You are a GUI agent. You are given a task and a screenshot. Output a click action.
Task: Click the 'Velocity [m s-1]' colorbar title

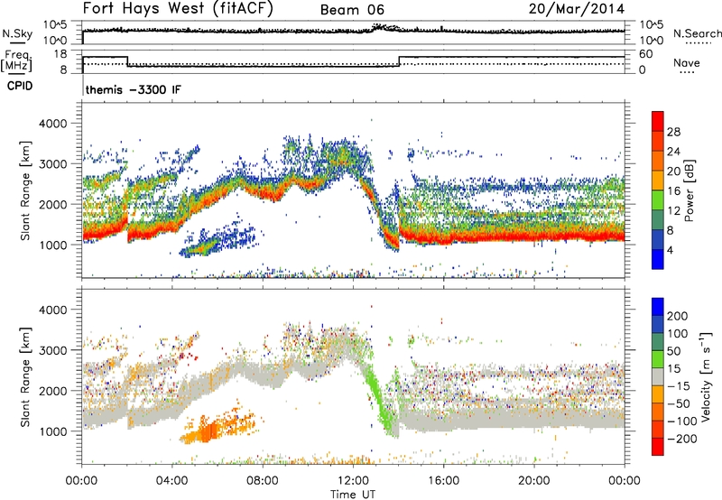coord(706,376)
